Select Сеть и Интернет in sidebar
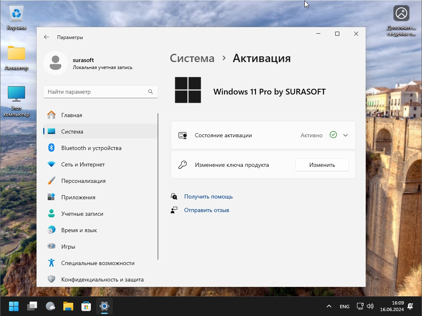This screenshot has width=422, height=316. click(x=83, y=164)
